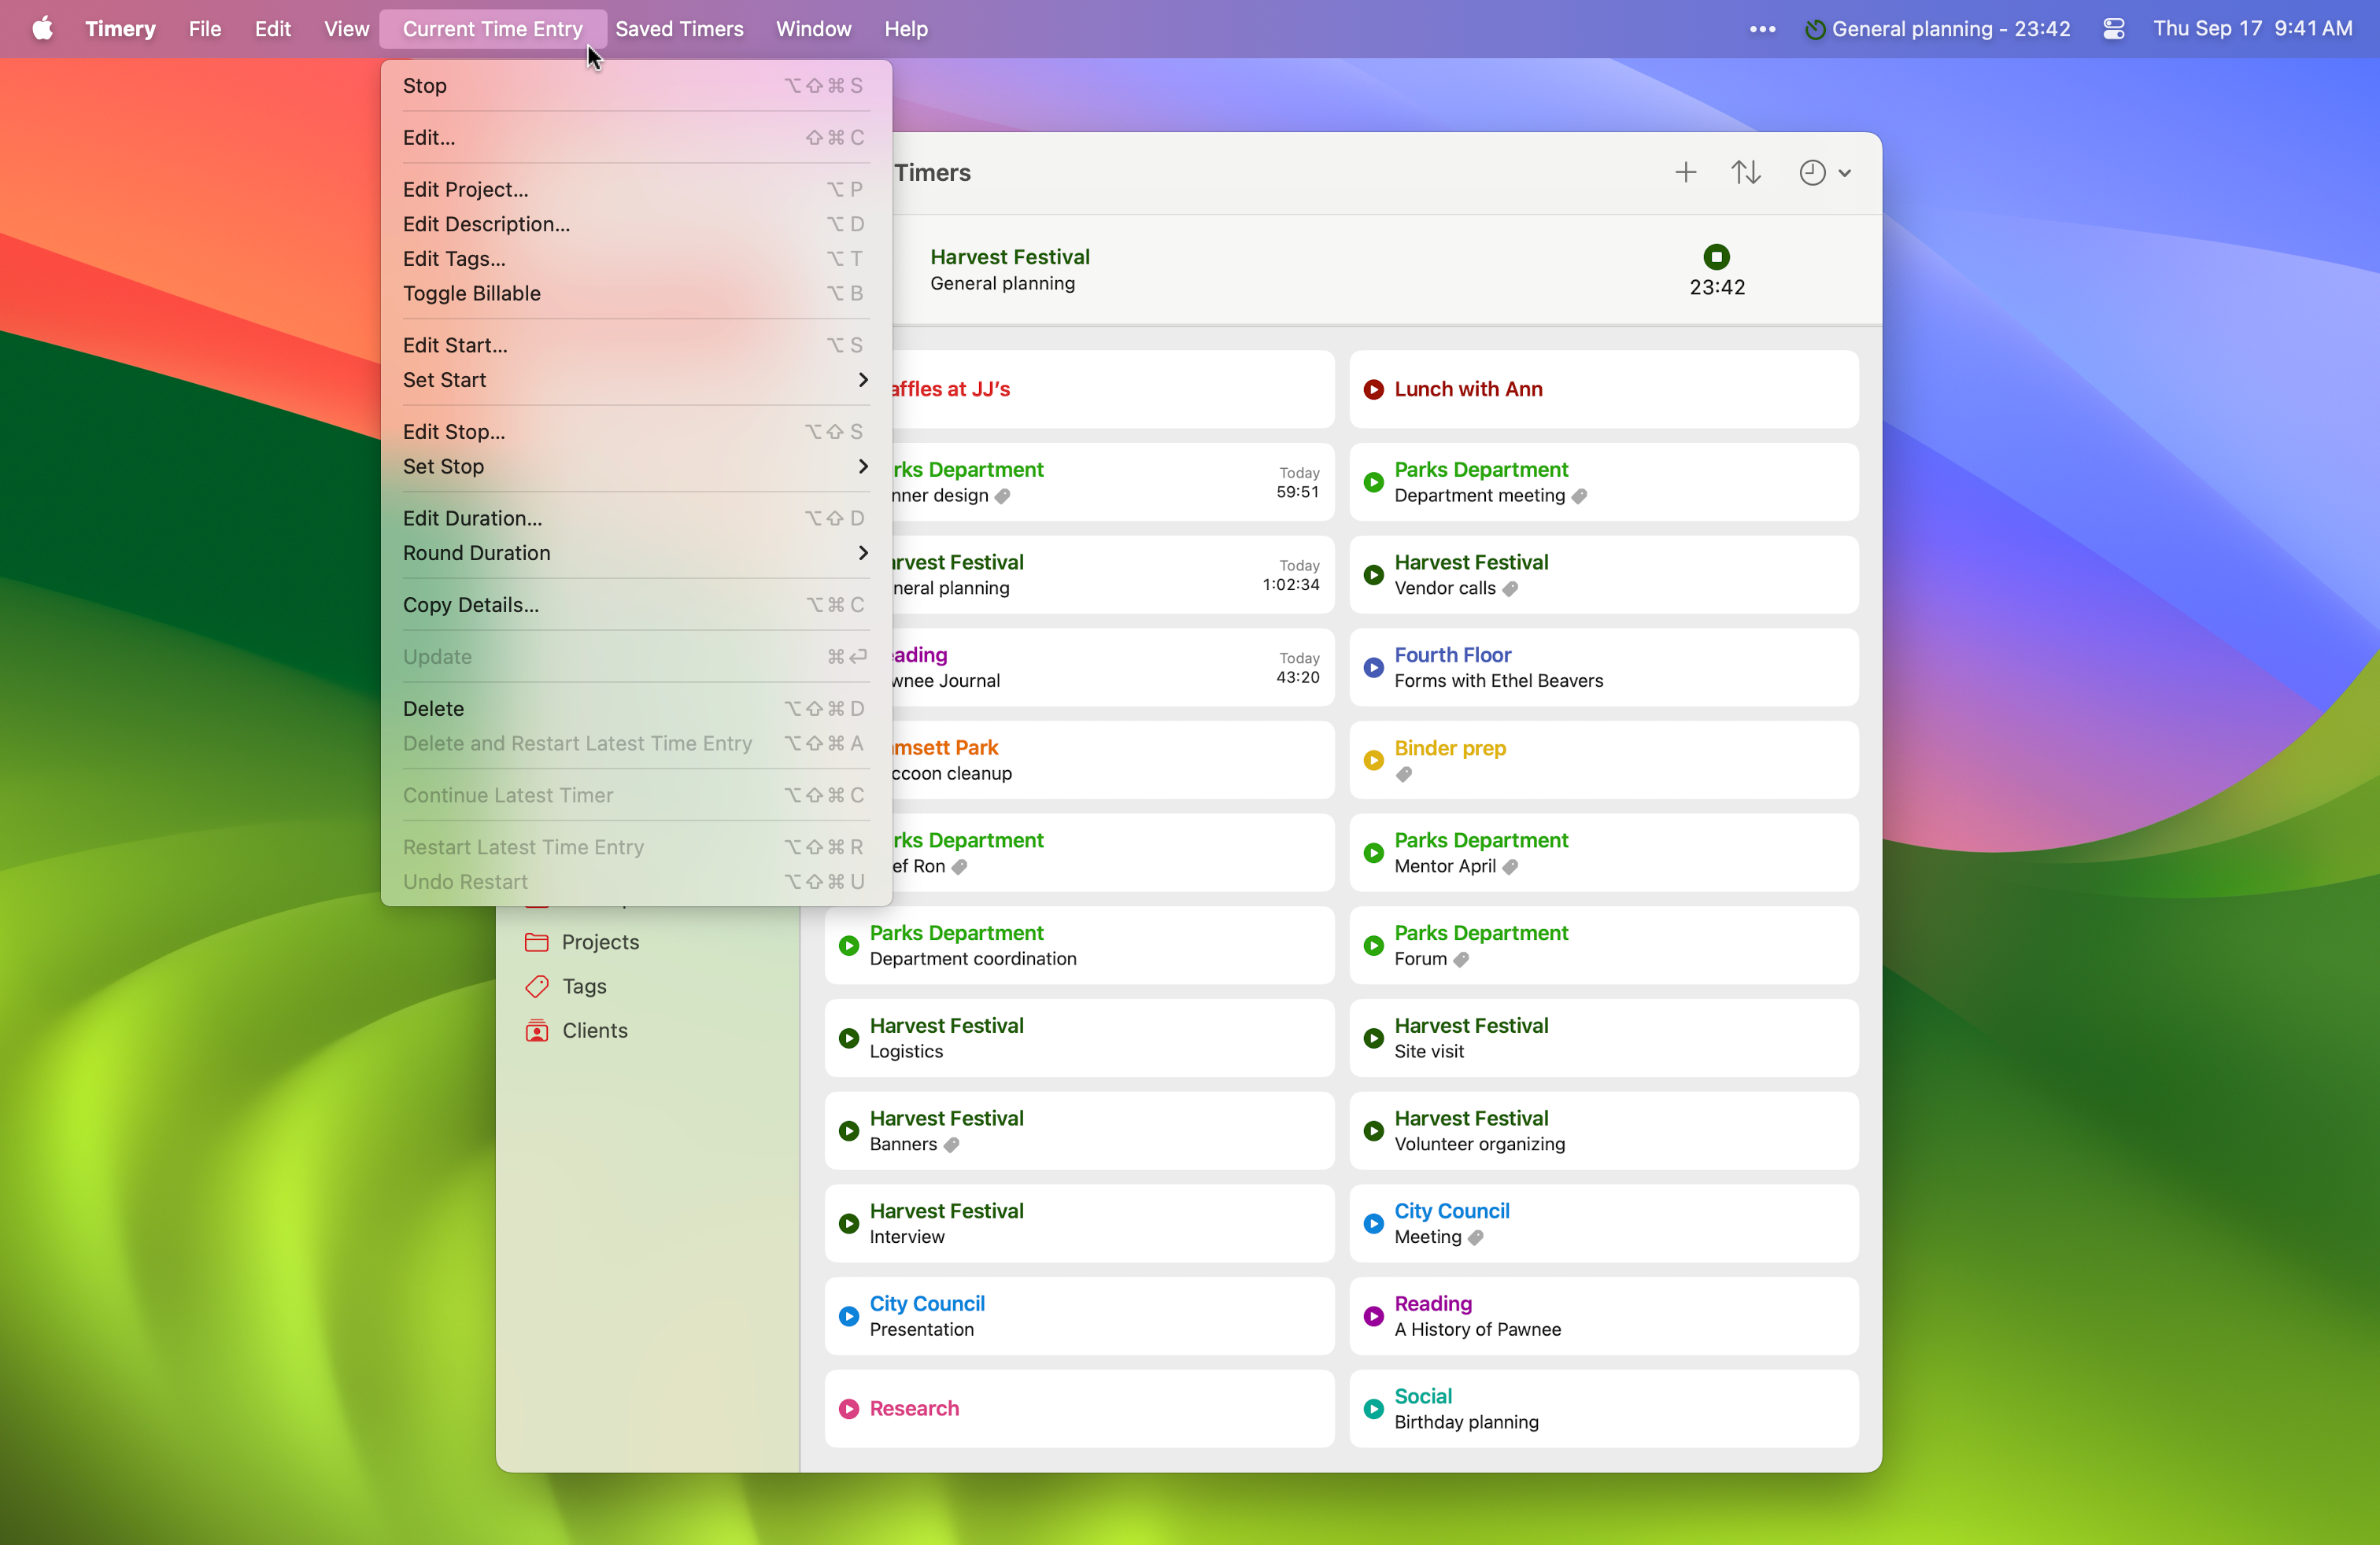Start Fourth Floor Forms with Ethel Beavers timer
This screenshot has width=2380, height=1545.
click(1374, 668)
